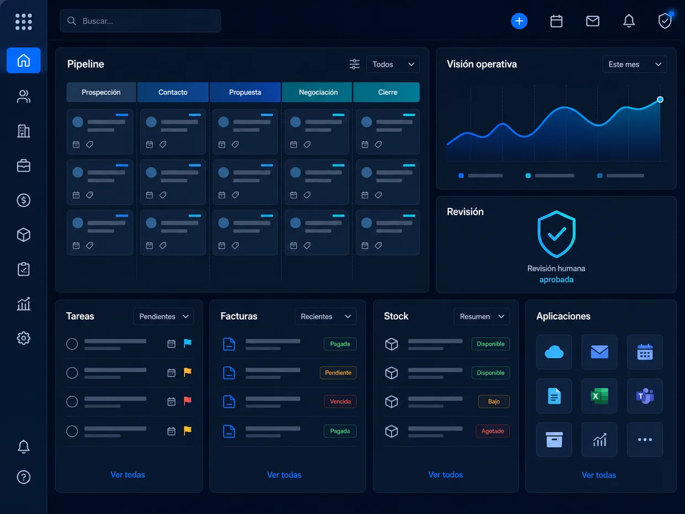Viewport: 685px width, 514px height.
Task: Open the shield verification icon in top bar
Action: (665, 21)
